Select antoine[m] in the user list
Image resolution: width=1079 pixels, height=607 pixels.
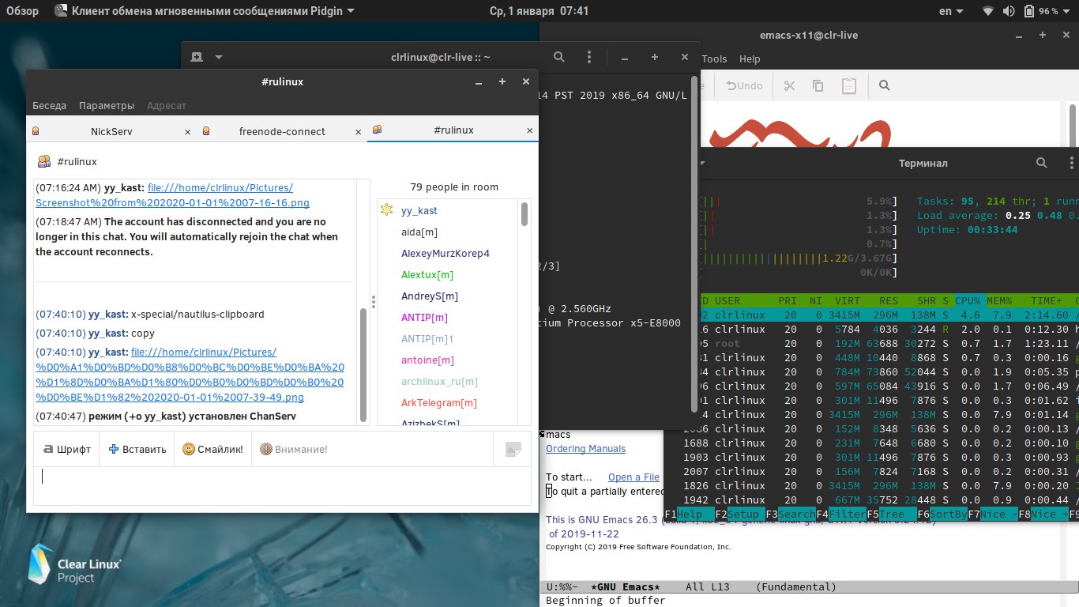(427, 360)
